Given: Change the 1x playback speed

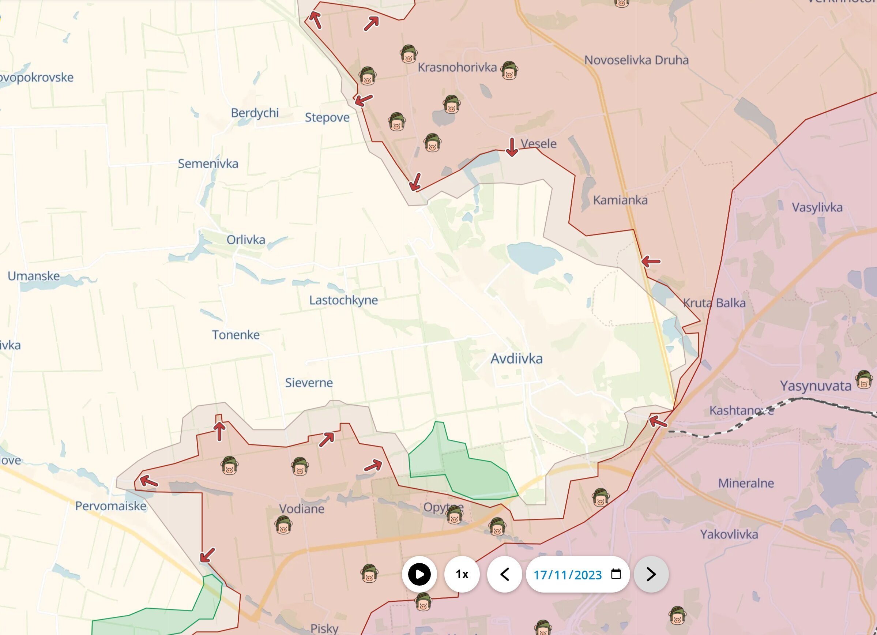Looking at the screenshot, I should click(x=462, y=574).
